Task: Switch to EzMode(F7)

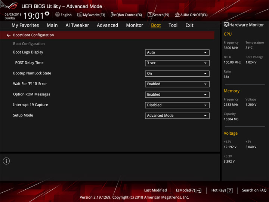Action: click(x=186, y=190)
